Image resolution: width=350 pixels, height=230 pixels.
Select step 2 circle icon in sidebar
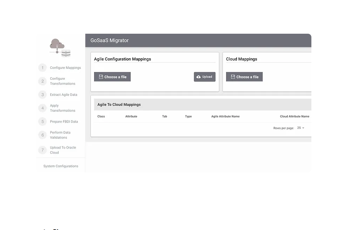(x=42, y=81)
